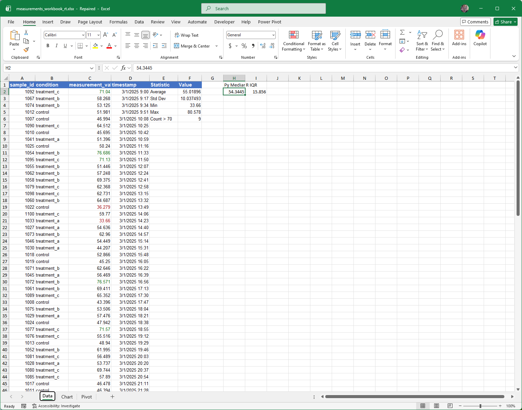Switch to Page Layout view in status bar
The width and height of the screenshot is (522, 410).
click(x=437, y=406)
